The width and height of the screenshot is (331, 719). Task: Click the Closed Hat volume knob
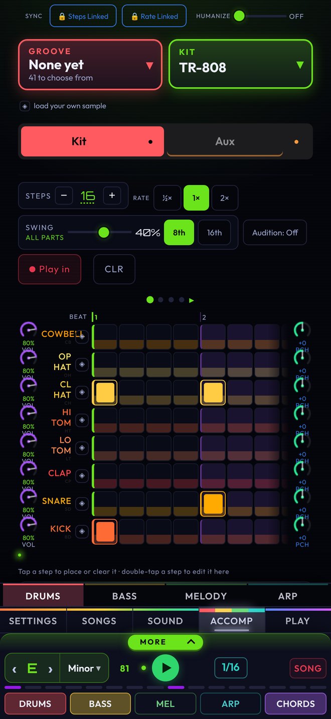pyautogui.click(x=28, y=386)
